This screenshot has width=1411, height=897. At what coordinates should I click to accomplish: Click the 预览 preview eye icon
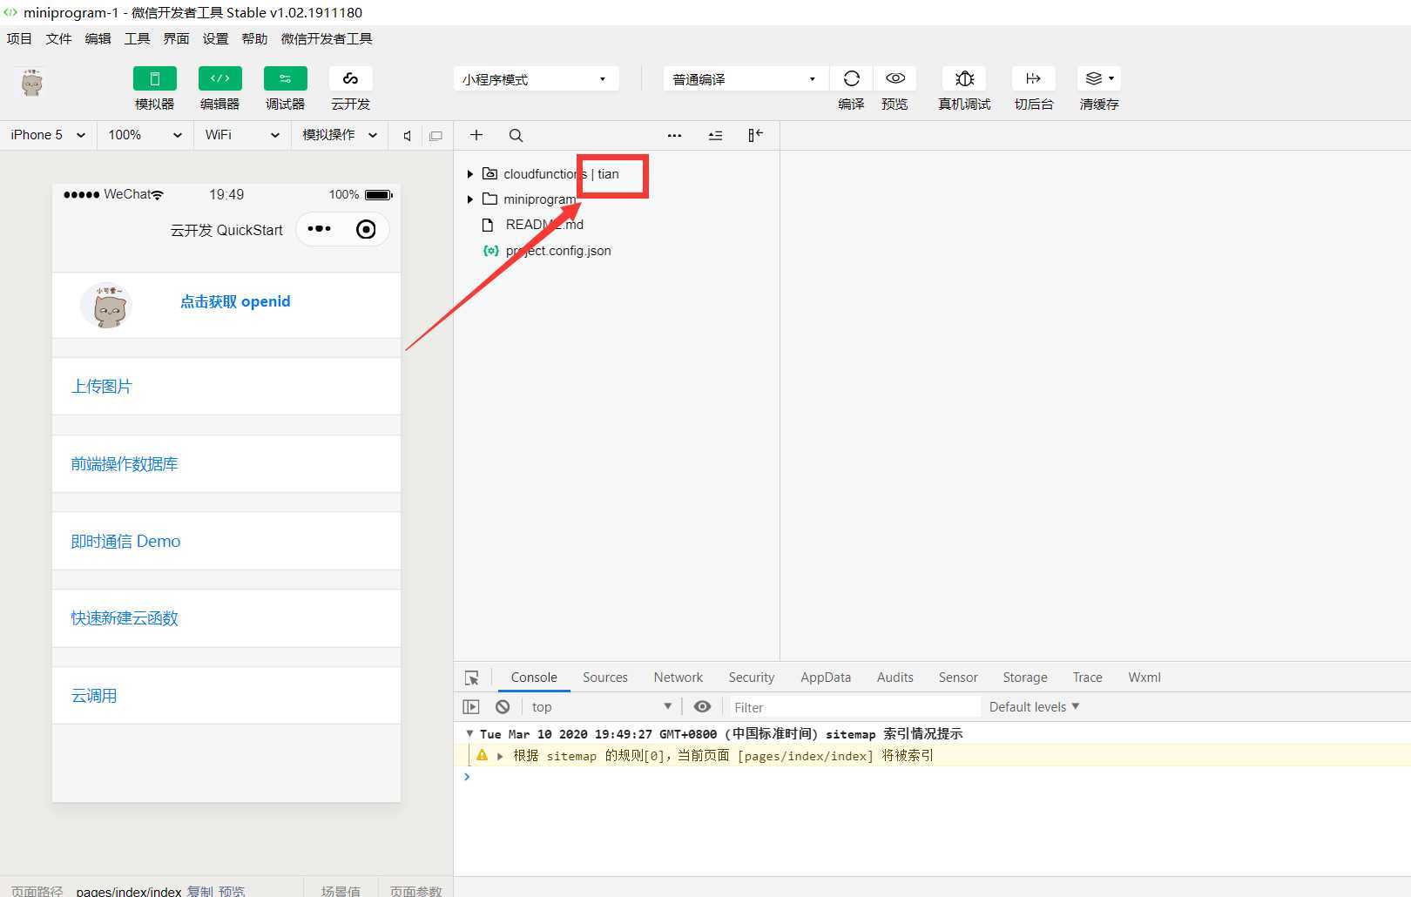coord(895,78)
